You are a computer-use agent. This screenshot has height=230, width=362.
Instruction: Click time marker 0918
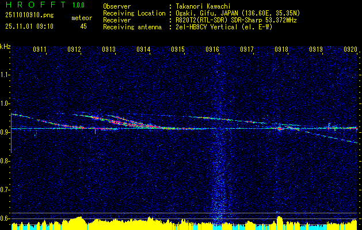pos(281,49)
